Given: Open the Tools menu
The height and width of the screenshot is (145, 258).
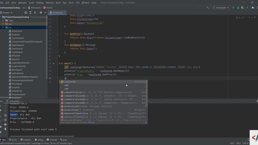Looking at the screenshot, I should [x=71, y=3].
